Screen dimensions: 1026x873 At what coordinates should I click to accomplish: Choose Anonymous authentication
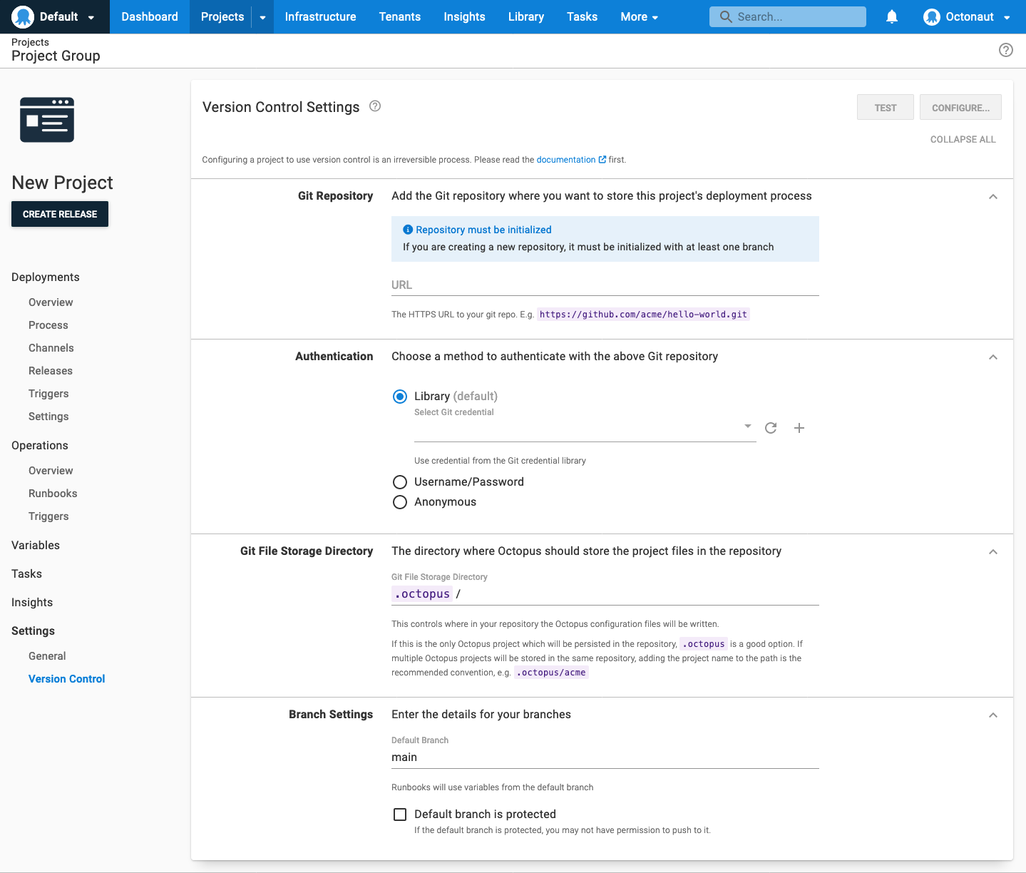coord(400,502)
